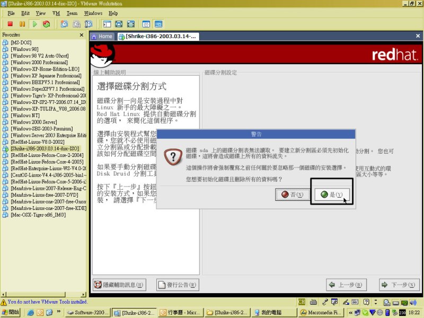Select [Windows SuperXPV7.1 Professional] favorite
Viewport: 424px width, 318px height.
pyautogui.click(x=47, y=89)
